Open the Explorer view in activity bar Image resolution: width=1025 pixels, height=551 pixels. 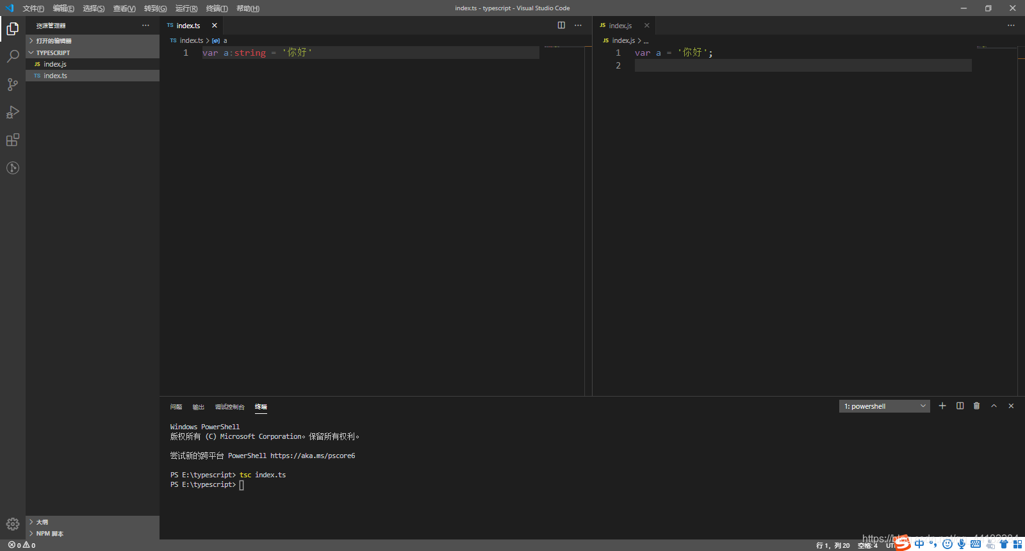coord(13,29)
